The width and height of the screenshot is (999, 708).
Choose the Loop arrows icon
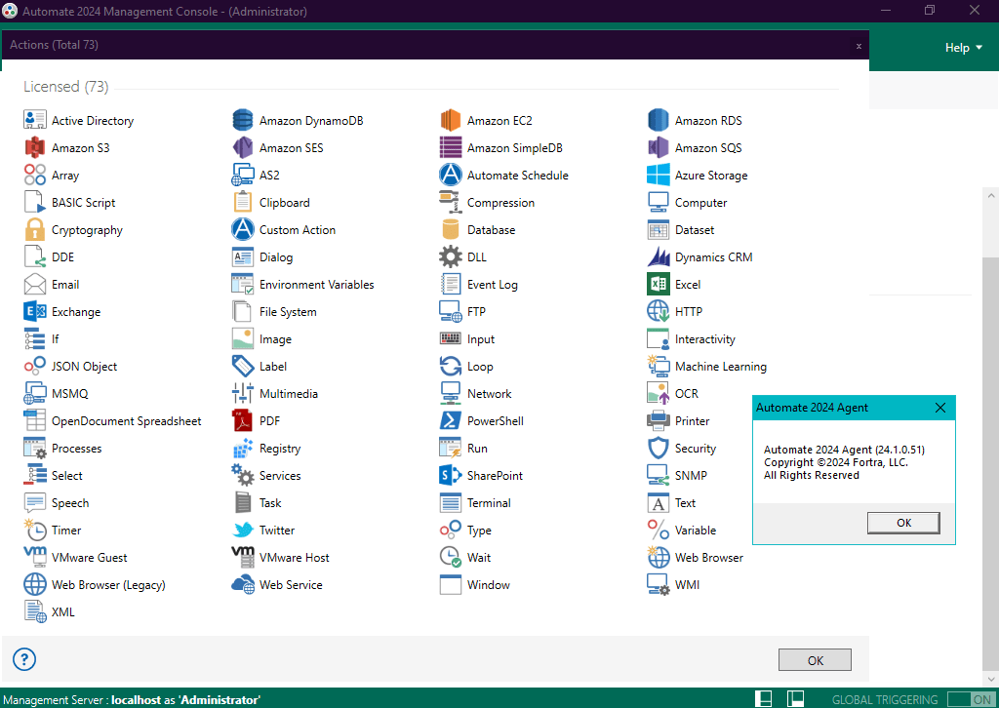[x=451, y=366]
